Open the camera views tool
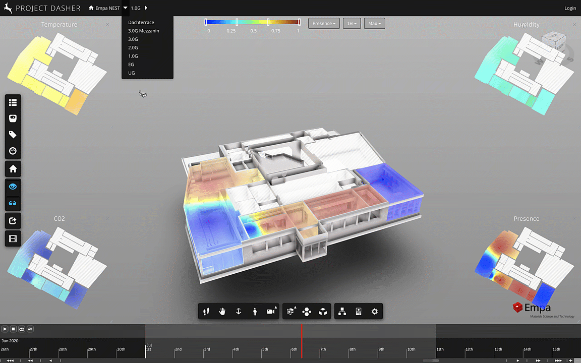The image size is (581, 363). coord(272,312)
